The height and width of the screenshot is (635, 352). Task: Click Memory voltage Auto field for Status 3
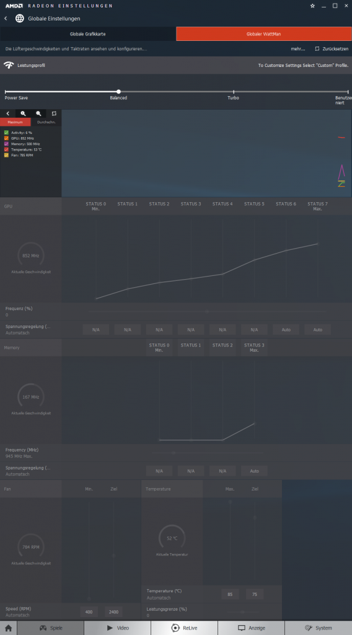[x=254, y=471]
